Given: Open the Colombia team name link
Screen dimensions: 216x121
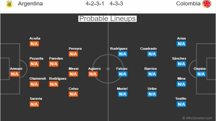Looking at the screenshot, I should point(188,4).
